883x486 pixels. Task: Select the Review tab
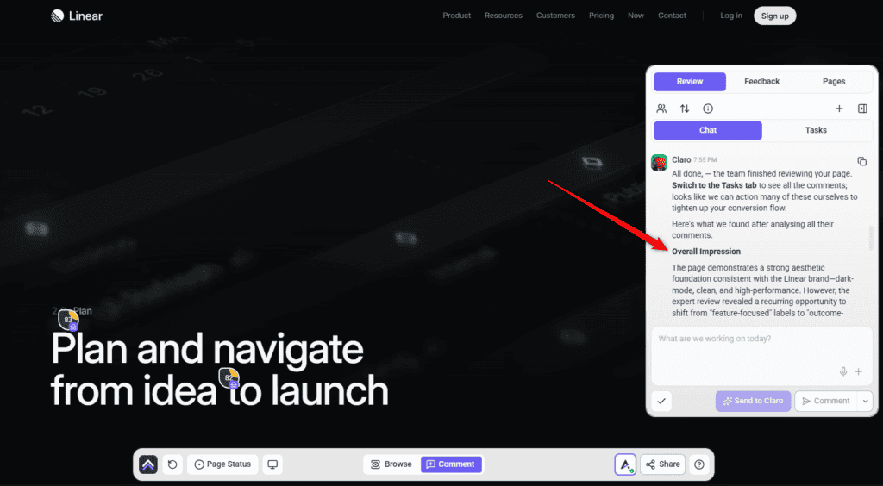click(690, 82)
